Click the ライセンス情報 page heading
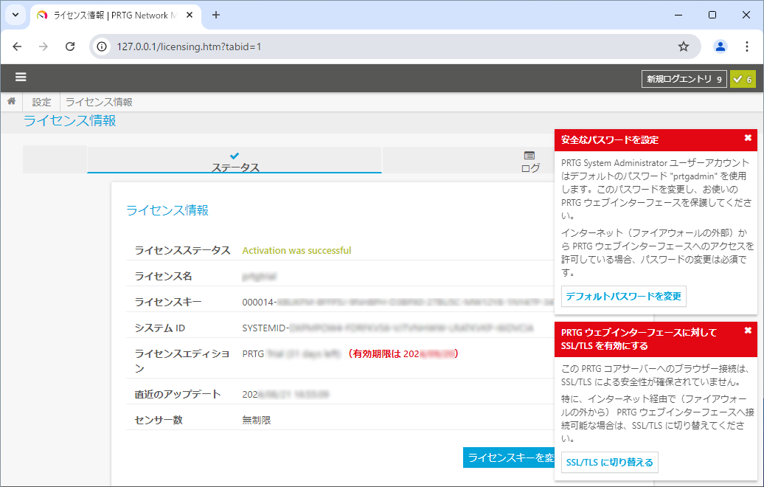The width and height of the screenshot is (764, 487). [x=69, y=121]
